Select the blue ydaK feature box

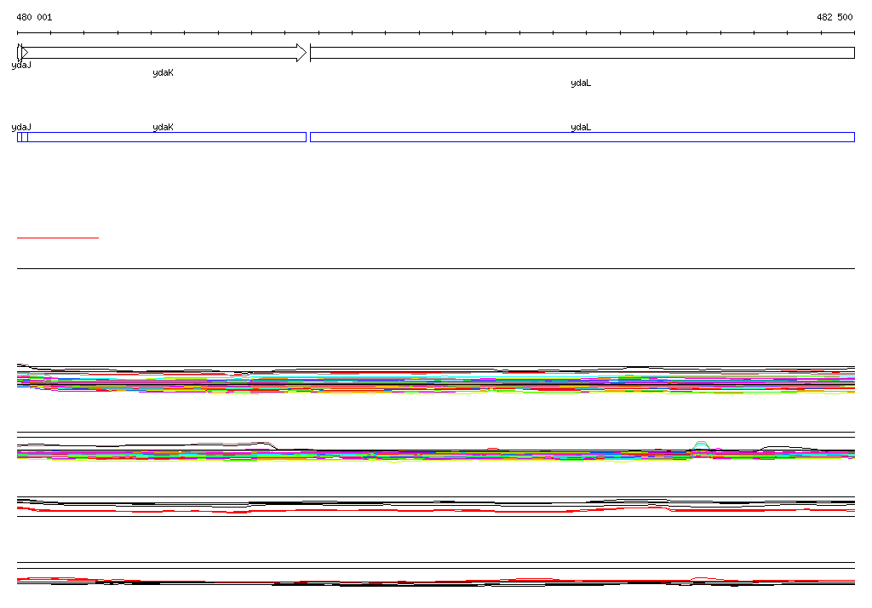(166, 137)
